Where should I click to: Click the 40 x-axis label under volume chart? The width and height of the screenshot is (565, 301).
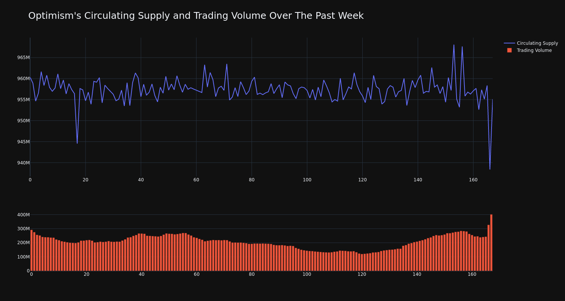[x=142, y=274]
